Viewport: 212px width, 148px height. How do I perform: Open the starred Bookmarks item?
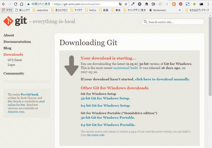pos(157,10)
